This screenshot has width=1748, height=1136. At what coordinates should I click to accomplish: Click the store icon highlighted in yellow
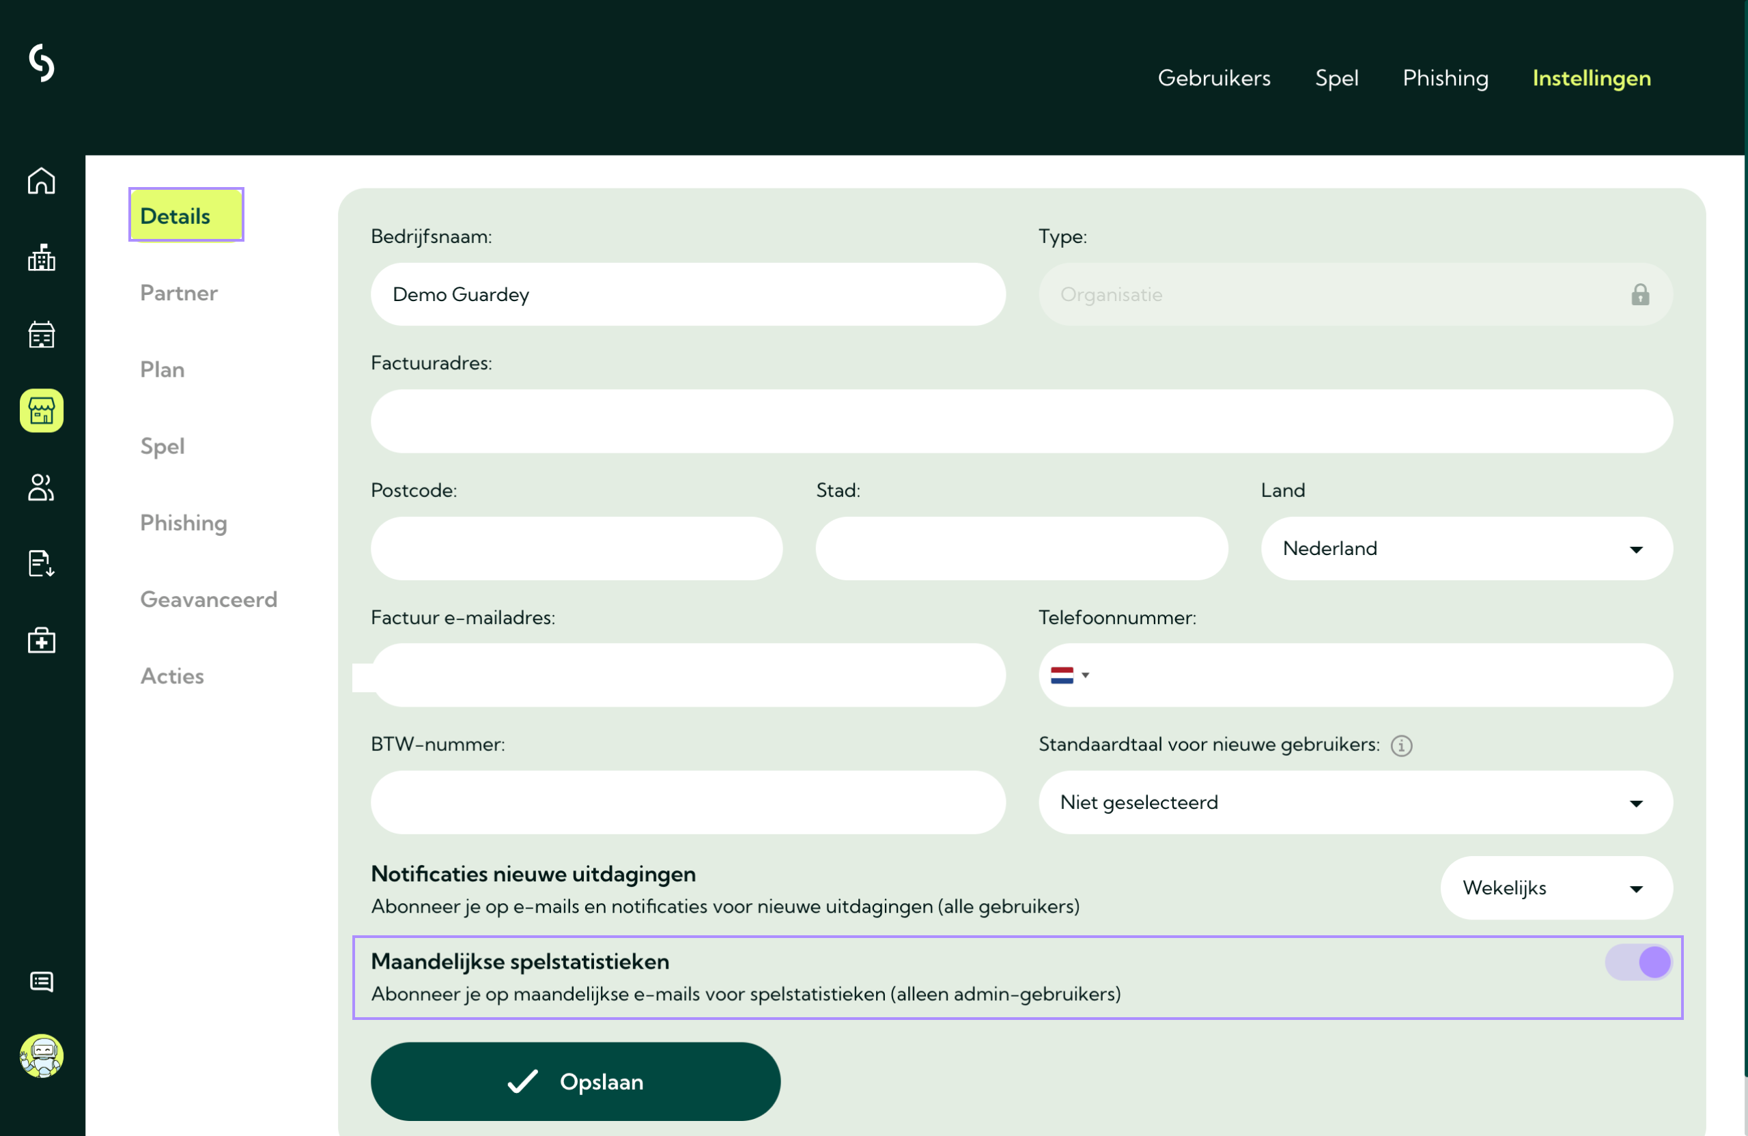41,410
